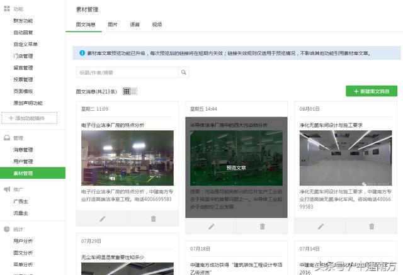Viewport: 403px width, 275px height.
Task: Open 图文分析 in sidebar
Action: click(23, 253)
